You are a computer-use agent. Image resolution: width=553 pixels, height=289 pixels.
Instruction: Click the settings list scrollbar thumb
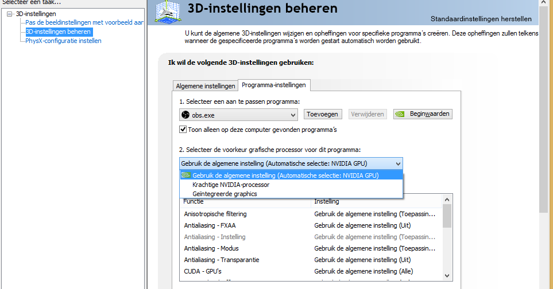(447, 216)
